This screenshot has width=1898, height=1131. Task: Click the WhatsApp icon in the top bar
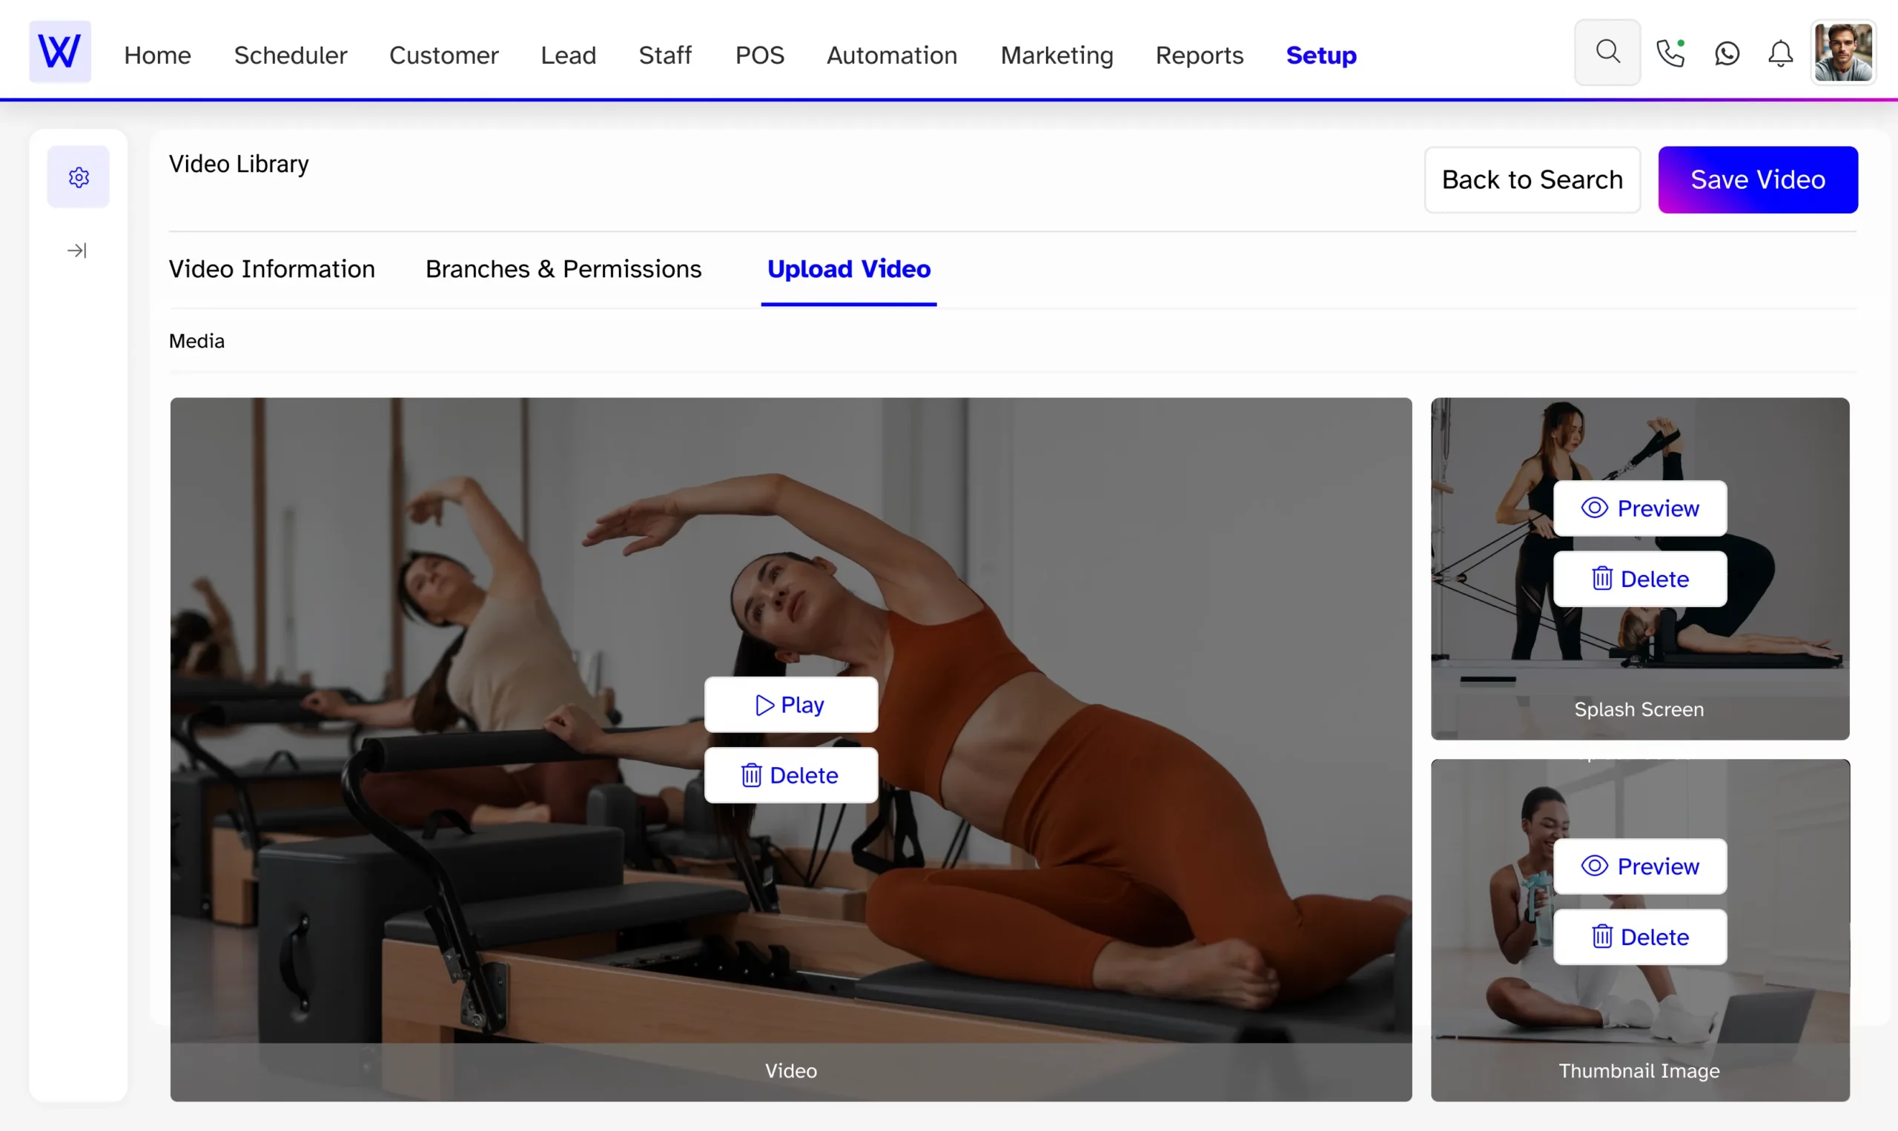pos(1727,55)
